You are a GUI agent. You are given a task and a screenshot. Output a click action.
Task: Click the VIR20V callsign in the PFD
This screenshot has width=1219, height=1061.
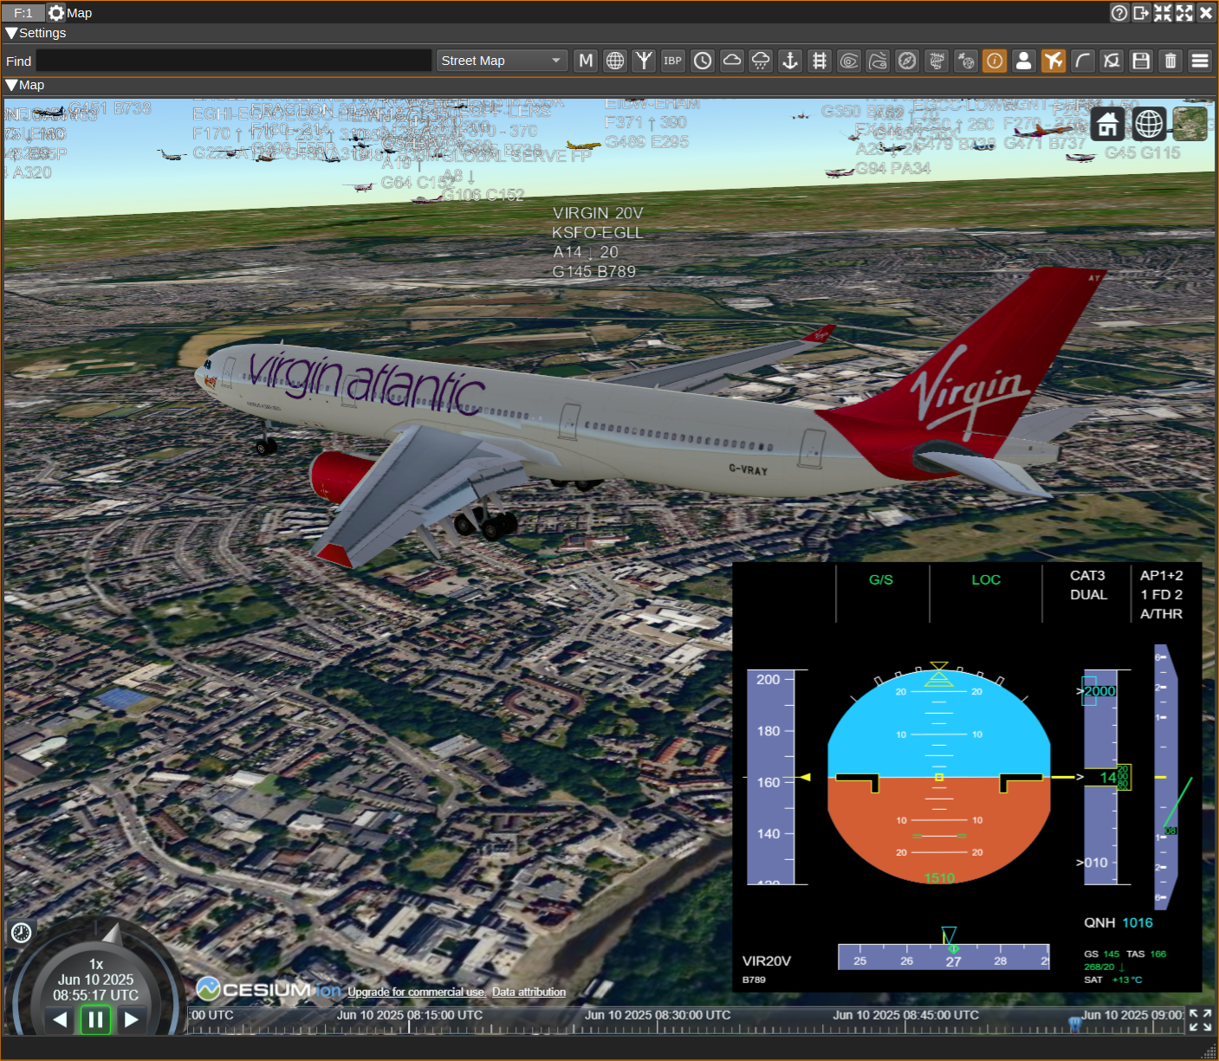tap(767, 961)
